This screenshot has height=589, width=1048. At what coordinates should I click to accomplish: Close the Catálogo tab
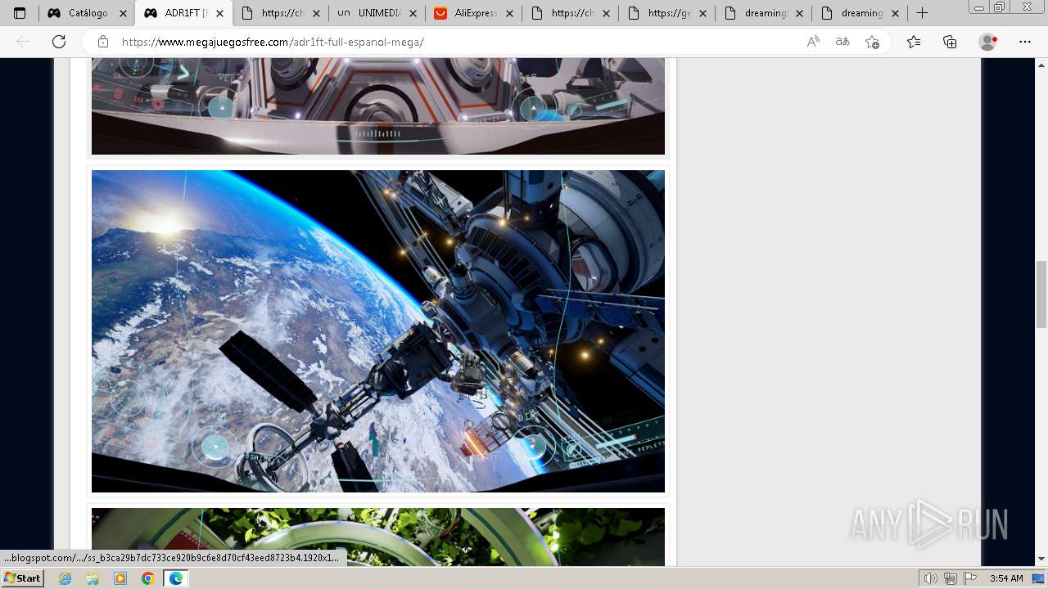pyautogui.click(x=124, y=13)
